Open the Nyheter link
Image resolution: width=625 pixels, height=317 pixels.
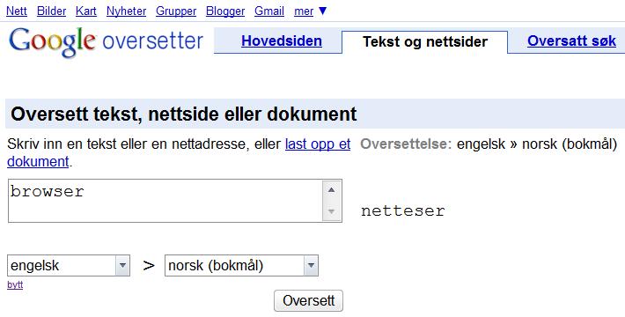tap(127, 11)
